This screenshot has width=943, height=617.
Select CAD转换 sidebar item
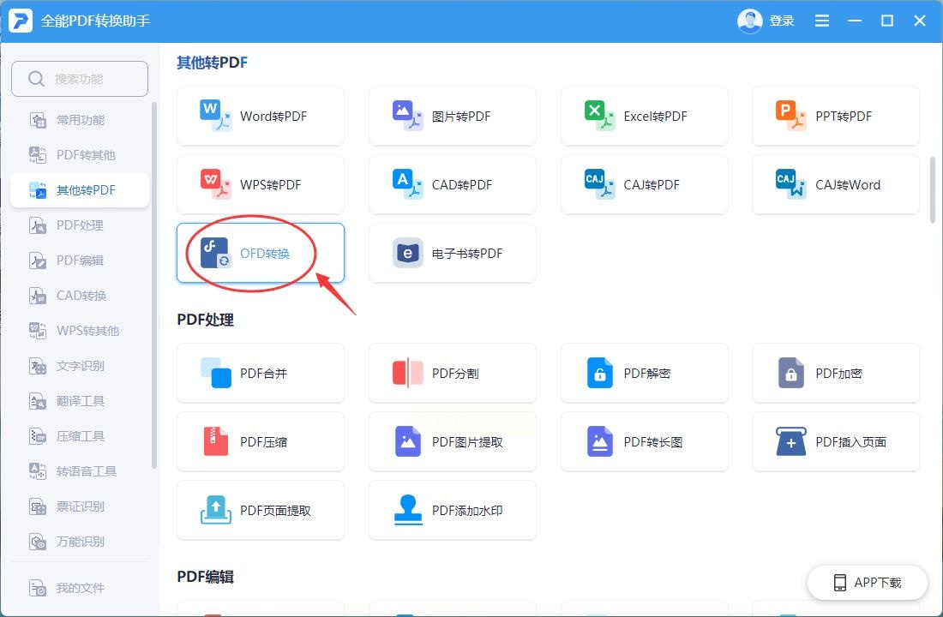[x=80, y=296]
